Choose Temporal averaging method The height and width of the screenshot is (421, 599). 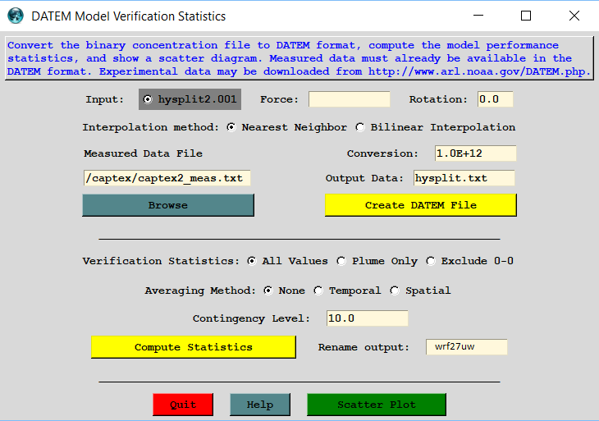point(318,291)
